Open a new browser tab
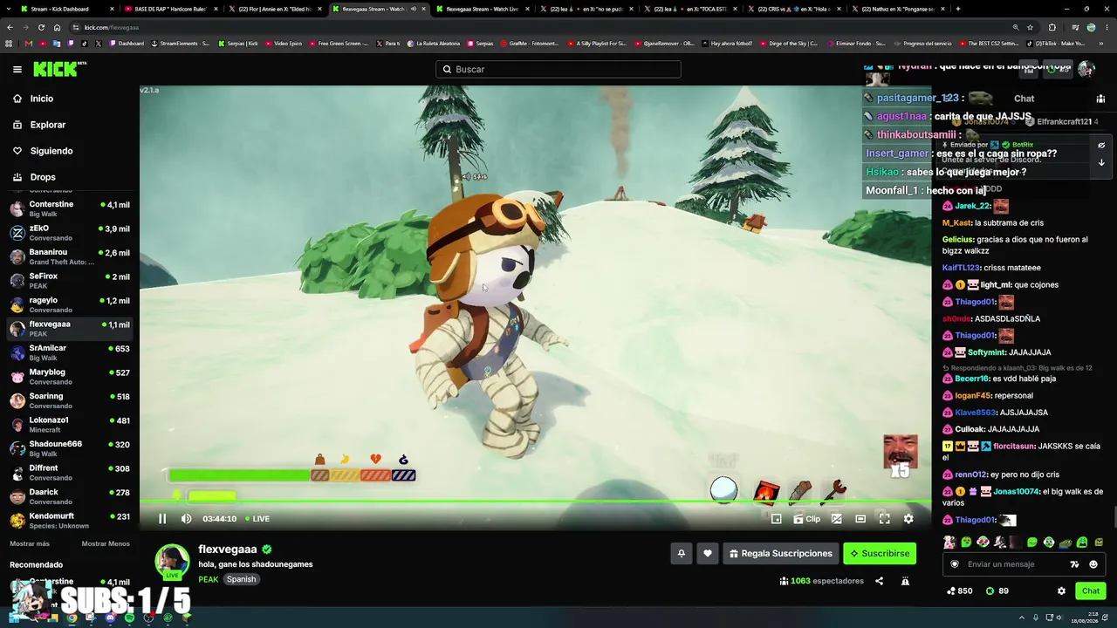 [x=957, y=9]
